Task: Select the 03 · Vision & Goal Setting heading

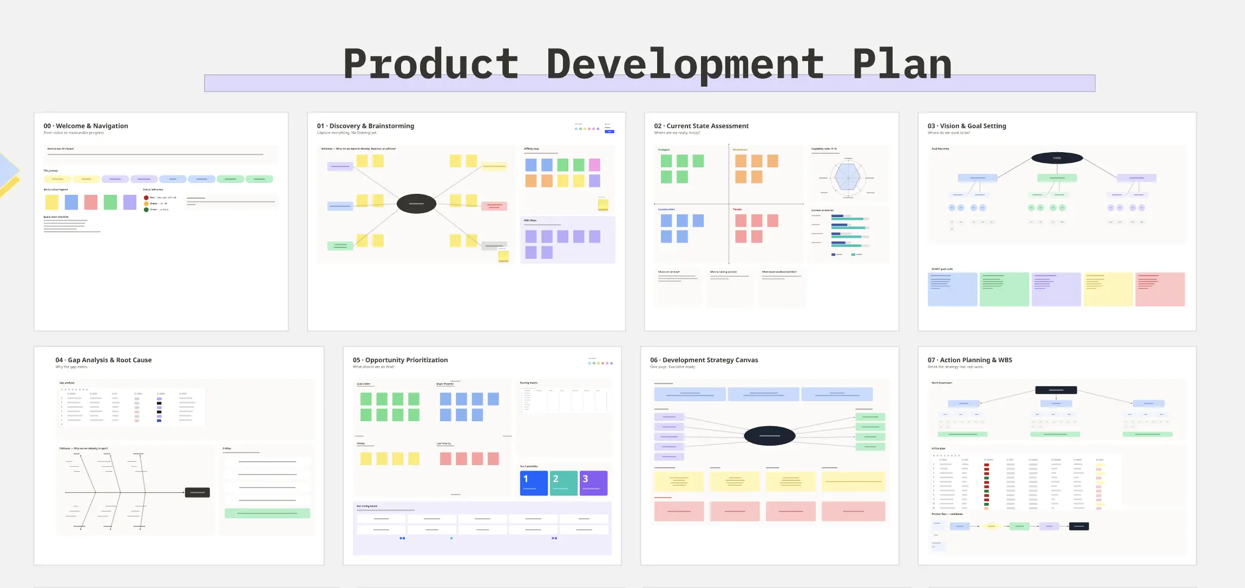Action: point(967,126)
